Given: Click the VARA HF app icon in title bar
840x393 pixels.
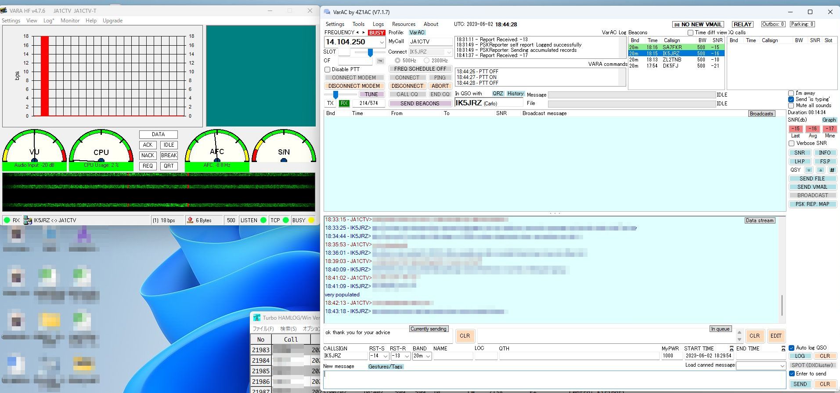Looking at the screenshot, I should tap(4, 11).
